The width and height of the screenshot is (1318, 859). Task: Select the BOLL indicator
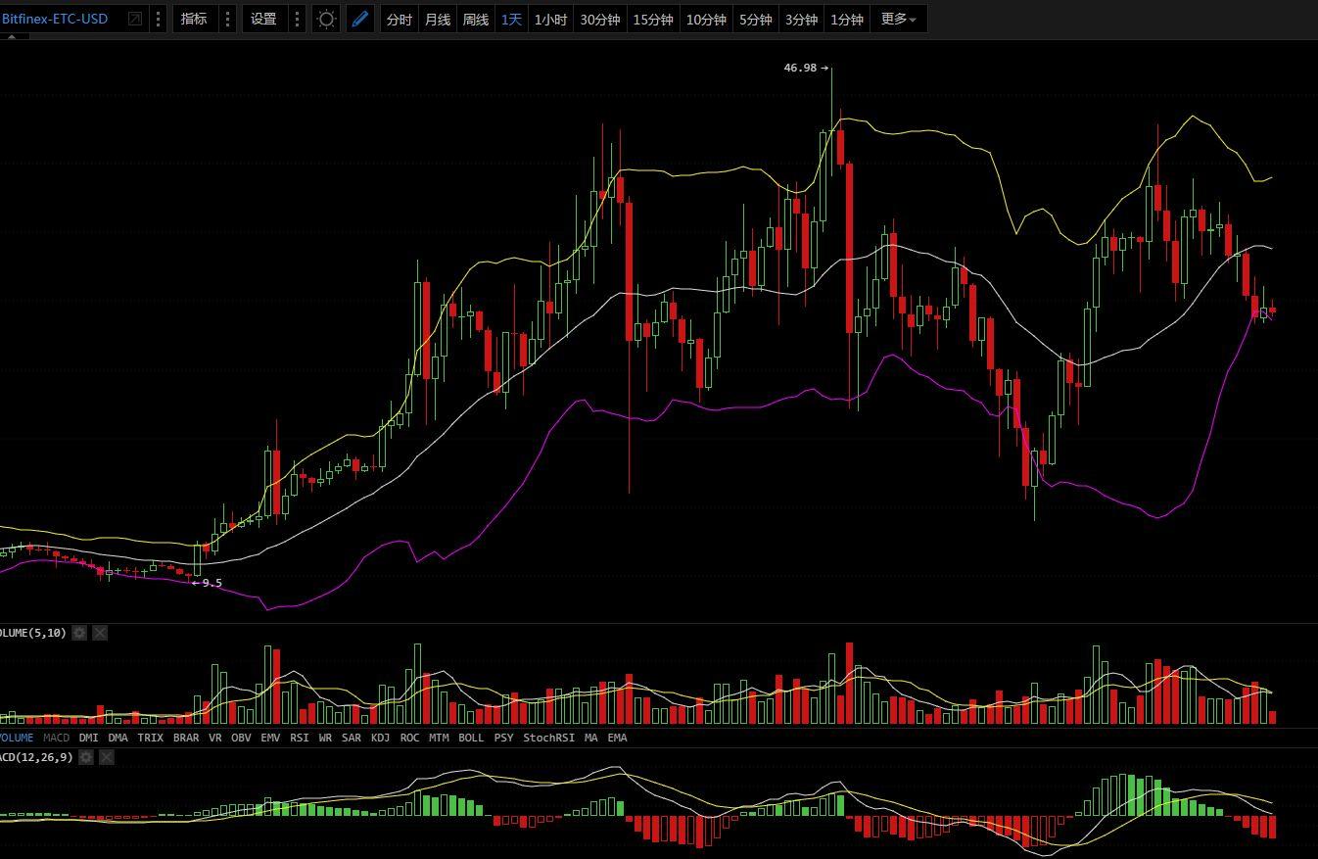point(471,738)
